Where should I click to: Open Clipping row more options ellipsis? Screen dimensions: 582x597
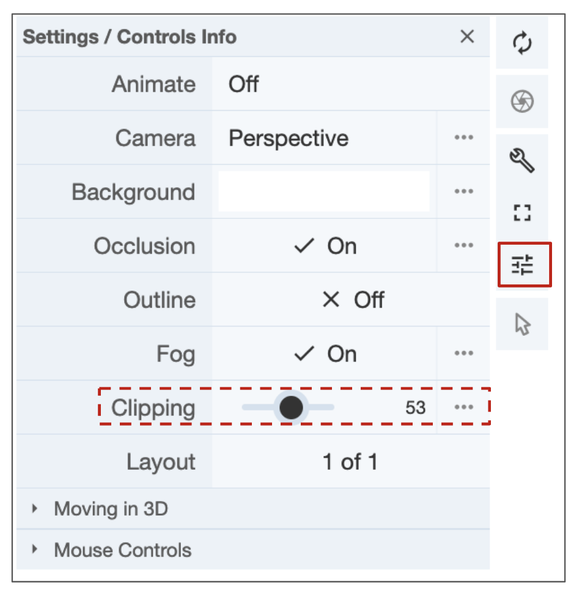click(464, 407)
